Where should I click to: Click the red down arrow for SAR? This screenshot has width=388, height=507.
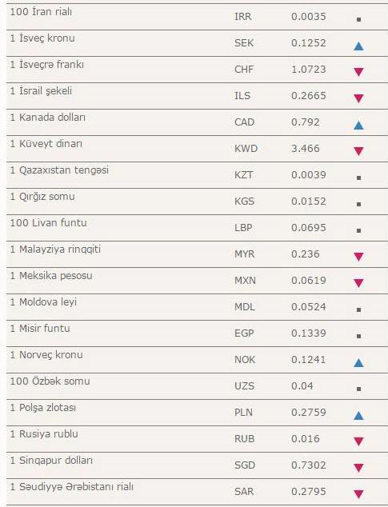tap(358, 494)
